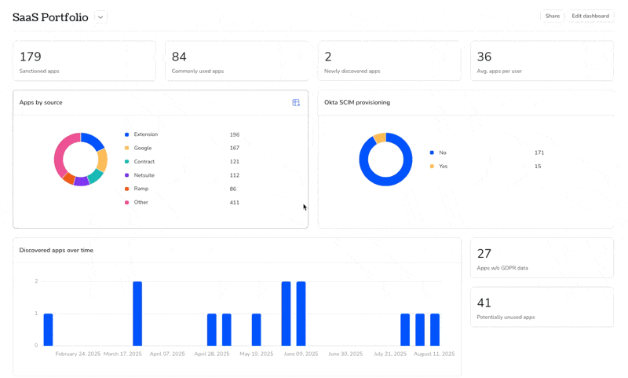The height and width of the screenshot is (378, 628).
Task: Click the first bar before February 24, 2025
Action: point(48,329)
